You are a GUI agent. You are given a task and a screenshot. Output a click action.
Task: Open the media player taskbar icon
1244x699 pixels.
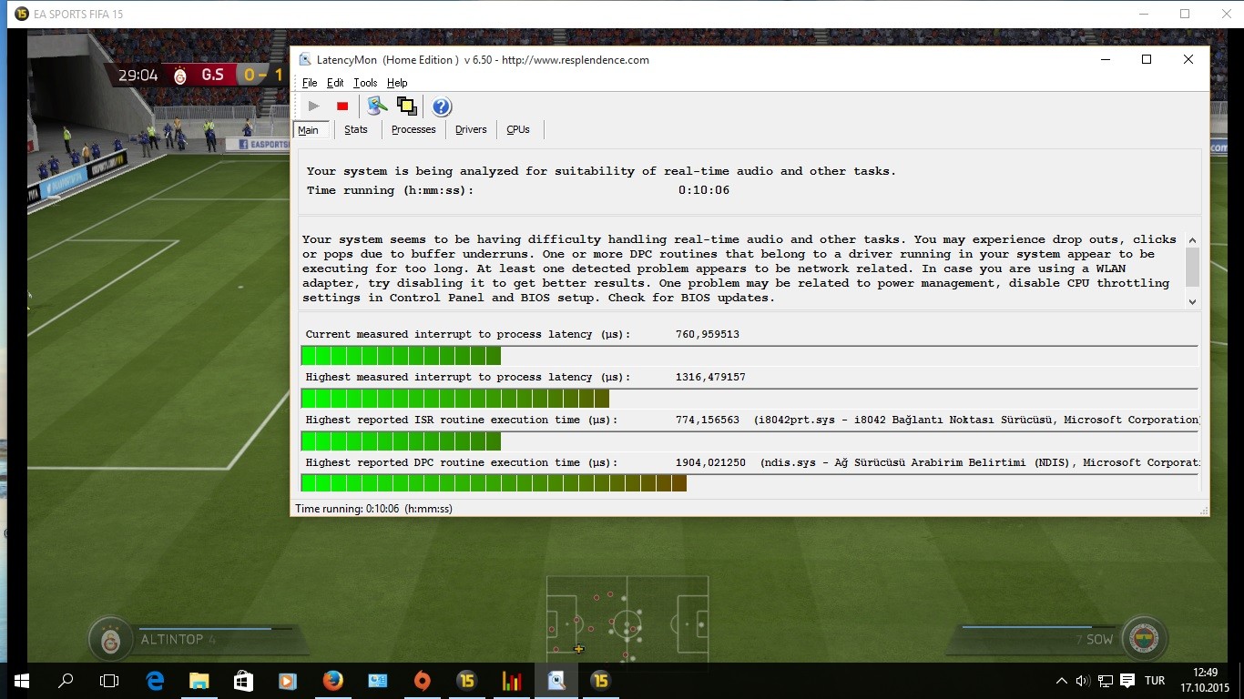(x=287, y=681)
